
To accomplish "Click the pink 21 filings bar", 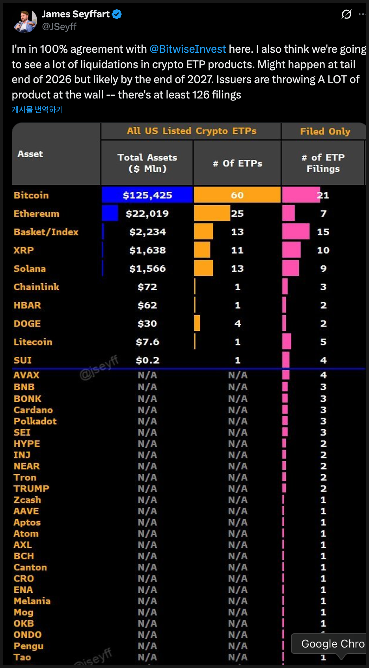I will click(301, 195).
